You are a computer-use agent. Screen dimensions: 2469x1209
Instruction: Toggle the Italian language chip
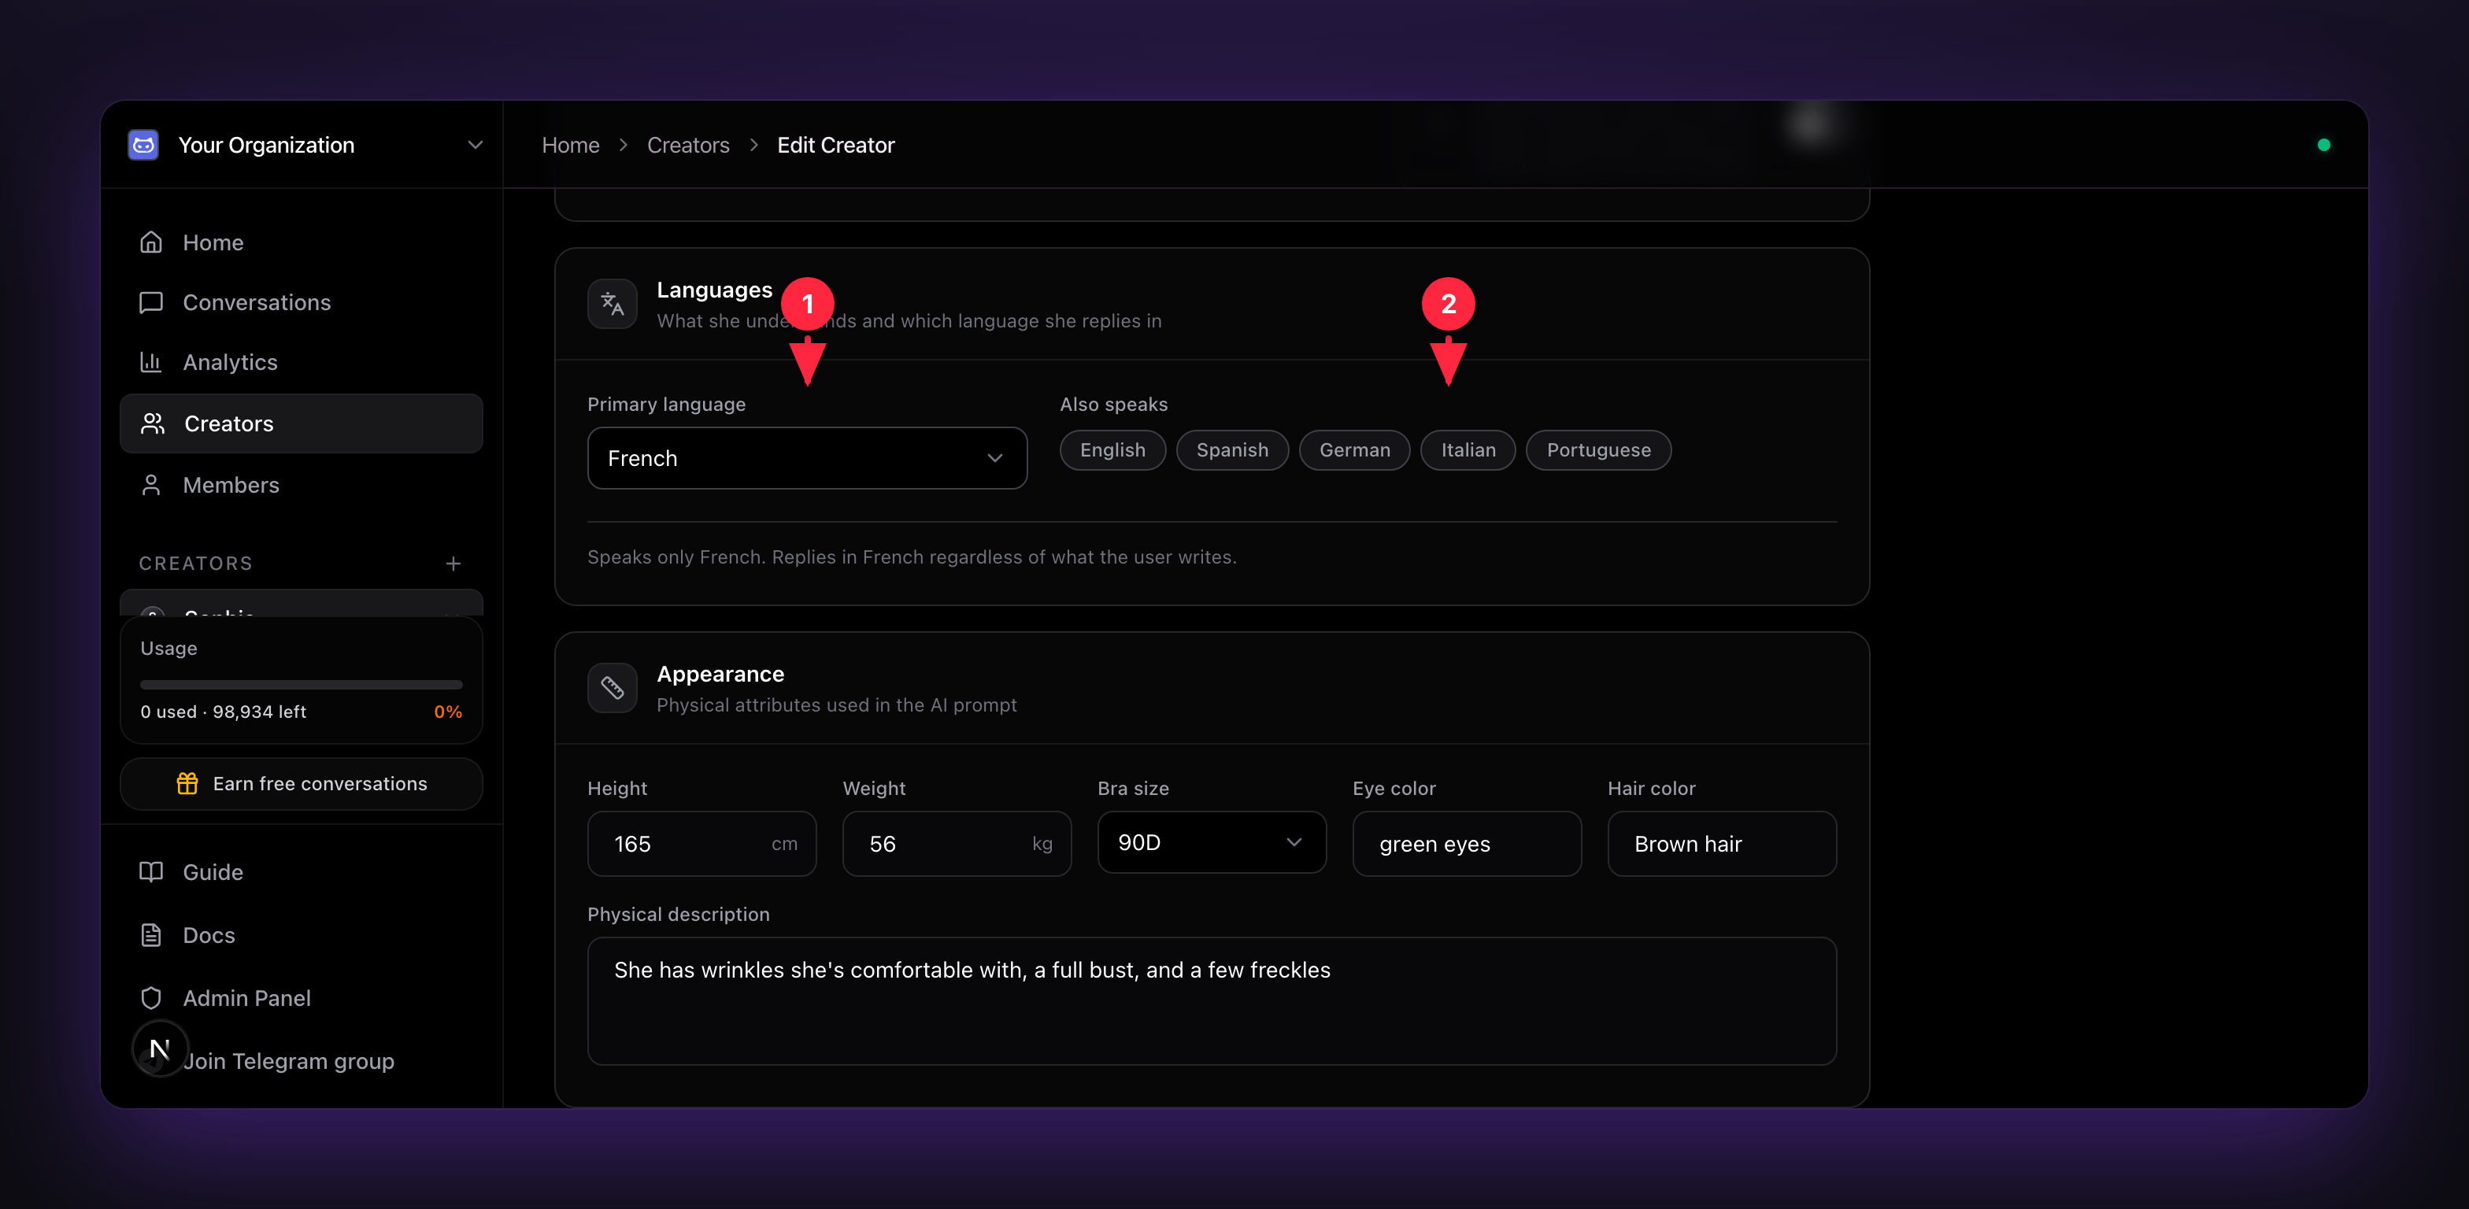1468,450
